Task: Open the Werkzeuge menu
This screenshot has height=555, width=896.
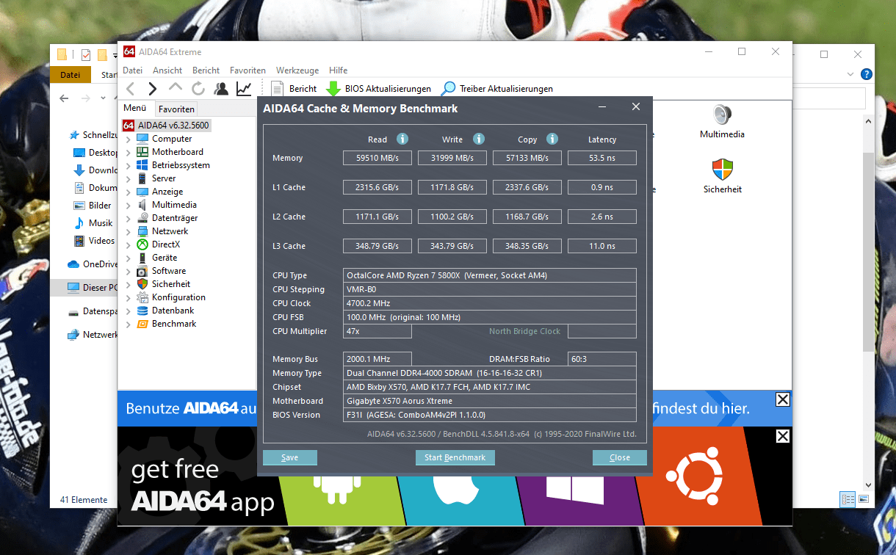Action: click(297, 70)
